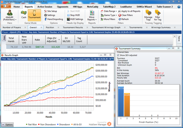Open Date Range dropdown
The height and width of the screenshot is (128, 183).
coord(109,11)
